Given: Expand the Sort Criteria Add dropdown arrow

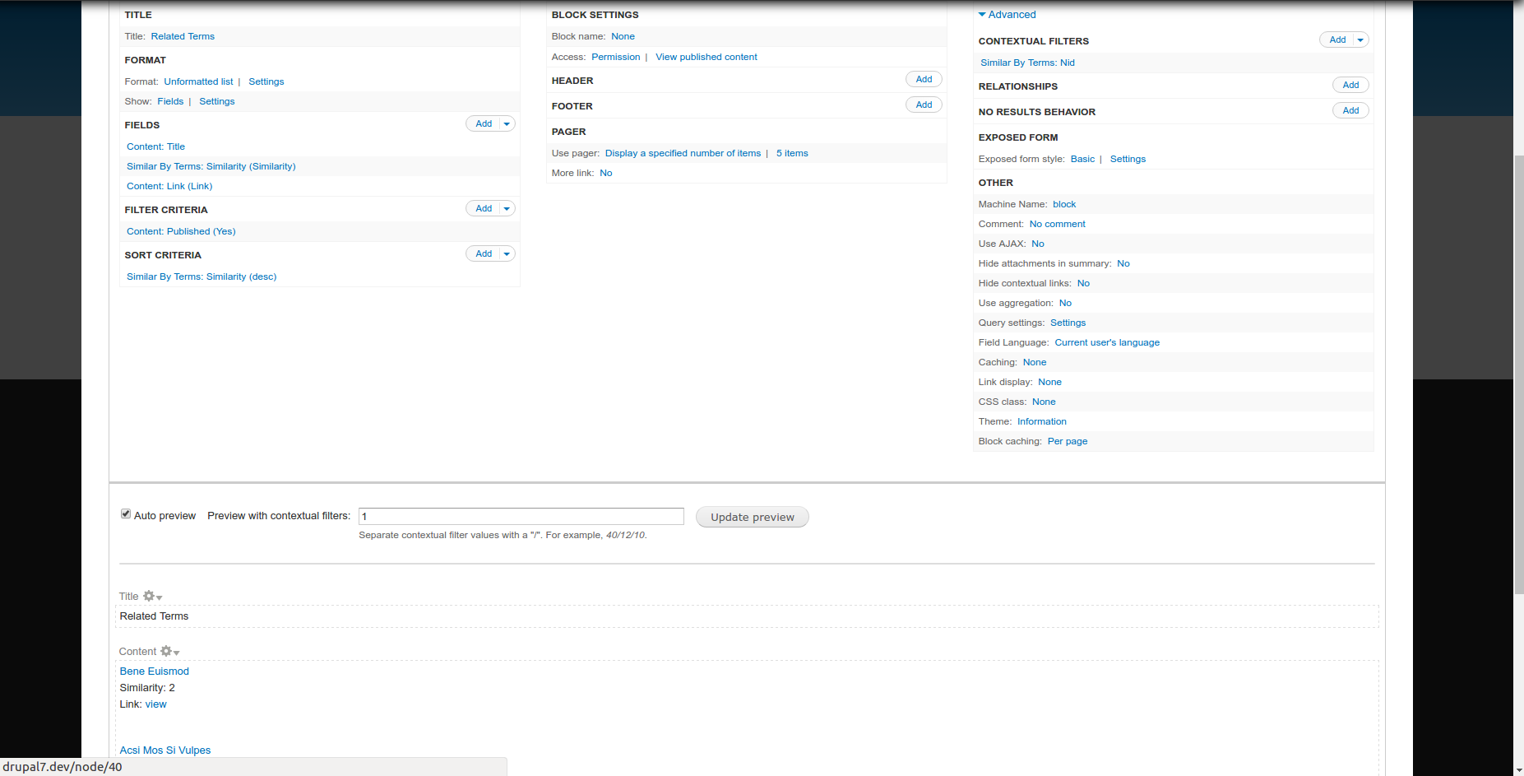Looking at the screenshot, I should [x=507, y=254].
